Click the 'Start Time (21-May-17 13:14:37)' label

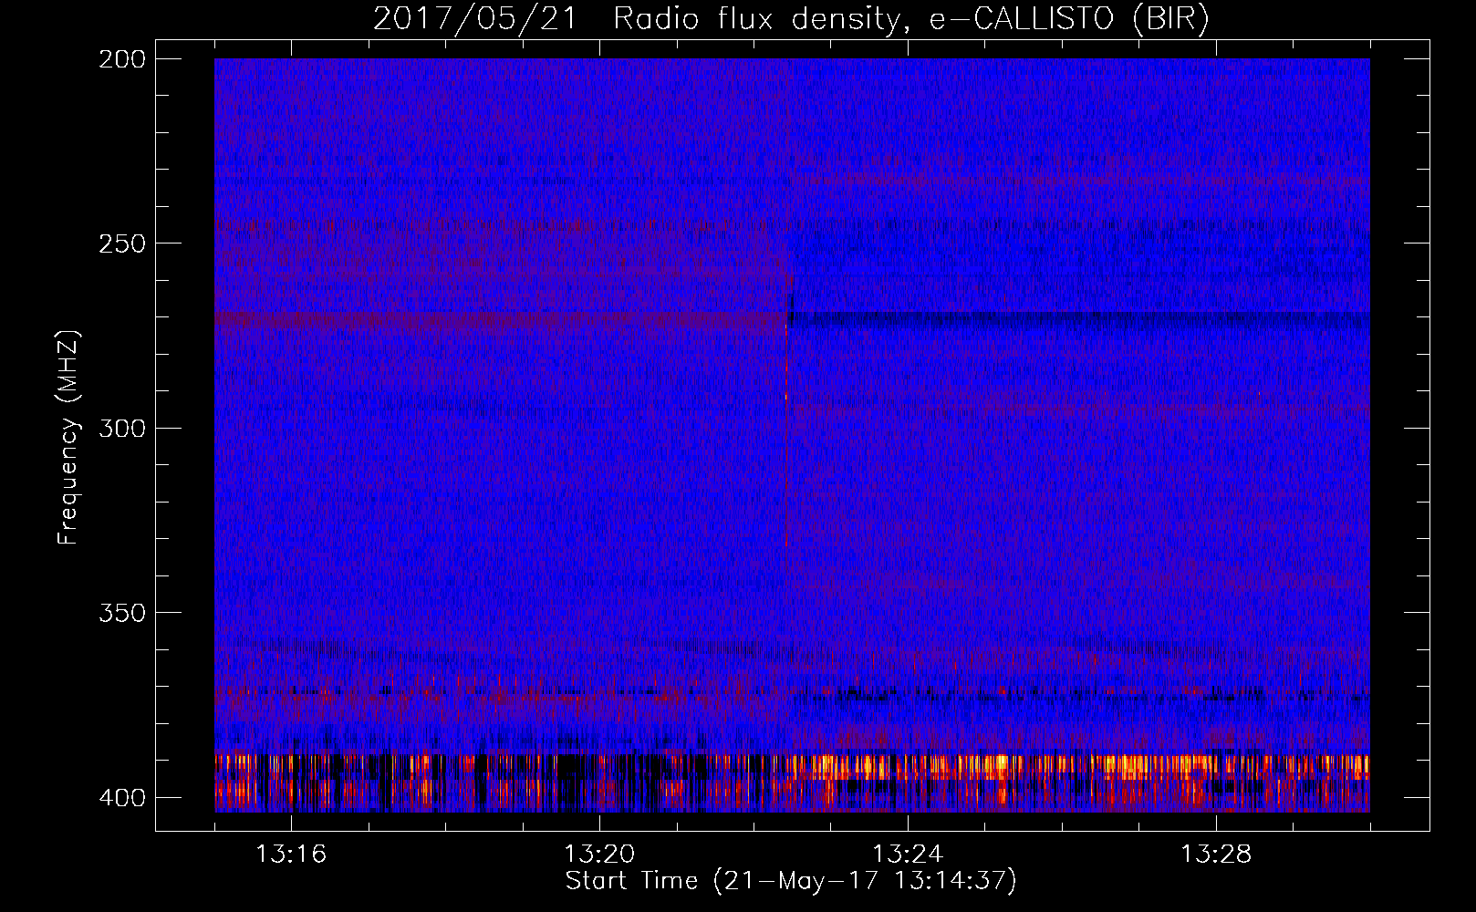click(x=790, y=881)
